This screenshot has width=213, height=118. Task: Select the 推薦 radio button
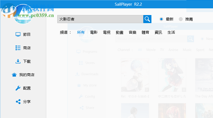[181, 19]
